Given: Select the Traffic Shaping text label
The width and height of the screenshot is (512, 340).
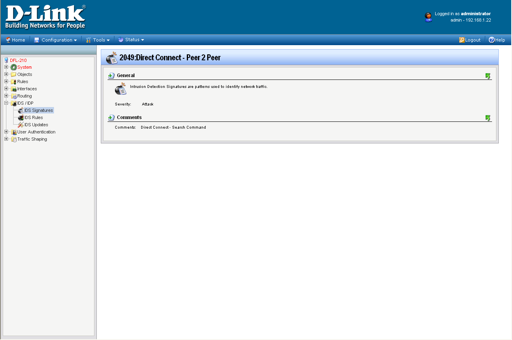Looking at the screenshot, I should point(32,139).
